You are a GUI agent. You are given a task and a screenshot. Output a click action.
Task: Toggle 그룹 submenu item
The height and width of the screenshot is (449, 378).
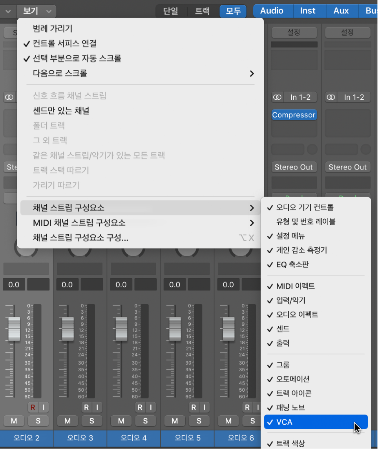click(x=316, y=365)
